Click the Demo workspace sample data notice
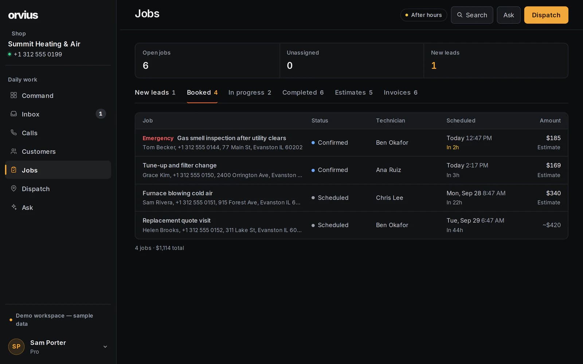Image resolution: width=583 pixels, height=364 pixels. (x=54, y=320)
